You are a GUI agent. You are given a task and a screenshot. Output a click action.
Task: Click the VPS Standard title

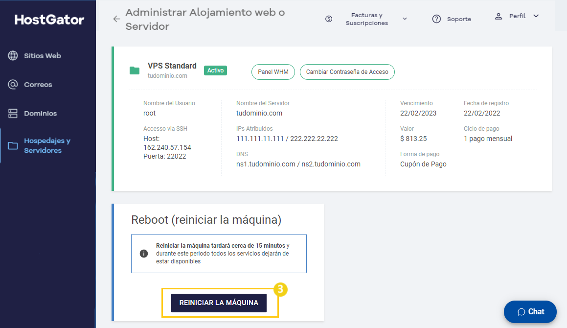point(172,66)
